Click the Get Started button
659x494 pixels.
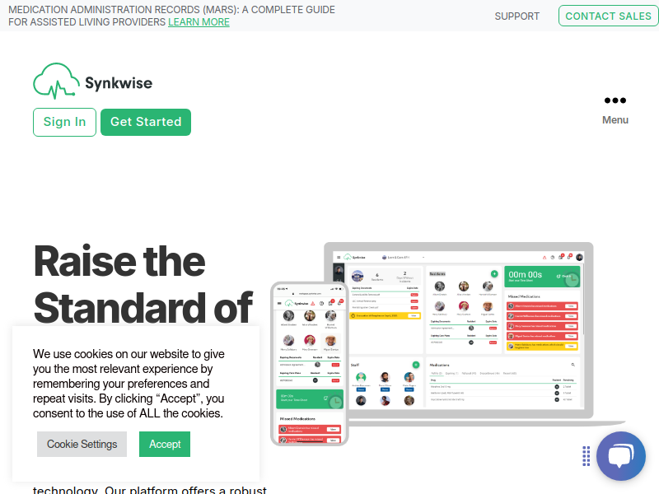(146, 122)
